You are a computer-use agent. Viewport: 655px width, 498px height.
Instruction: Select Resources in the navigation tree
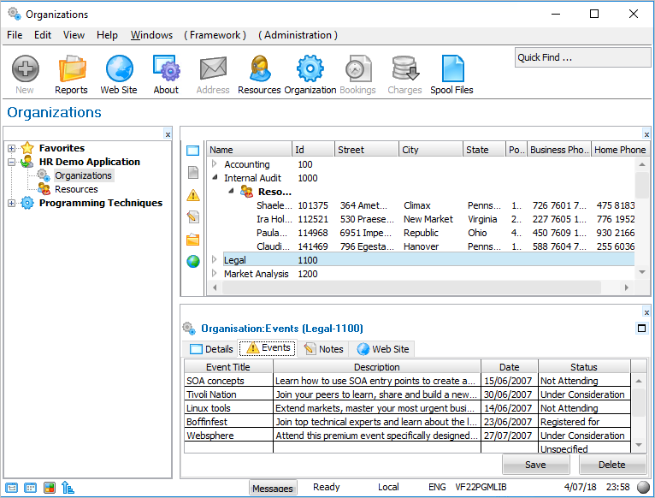coord(76,189)
